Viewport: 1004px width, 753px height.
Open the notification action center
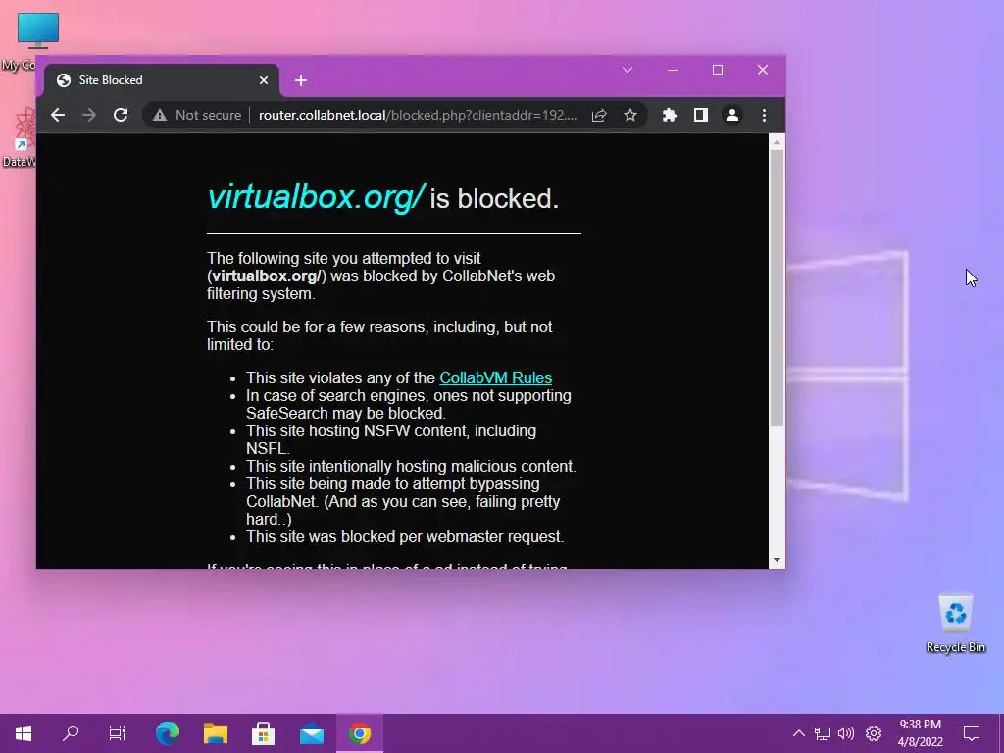[x=972, y=733]
